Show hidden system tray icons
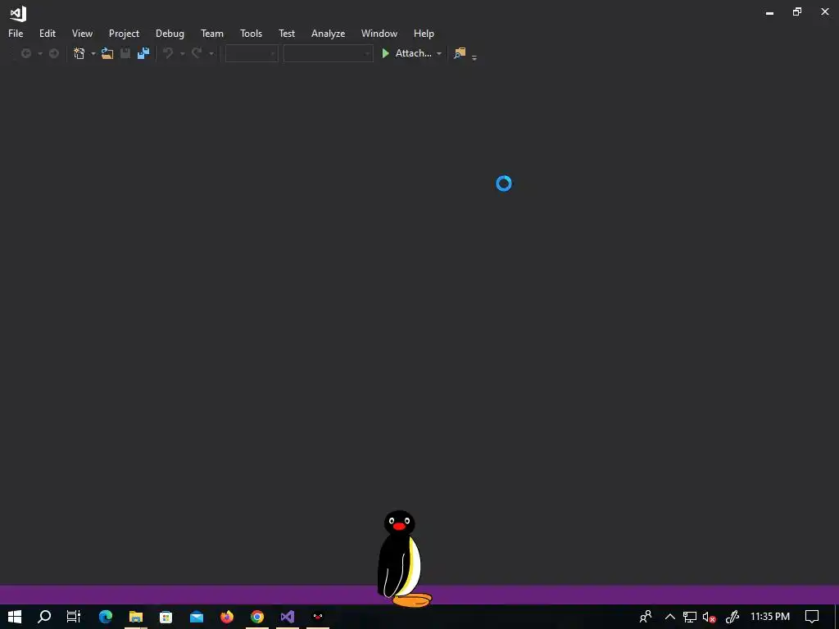 670,617
